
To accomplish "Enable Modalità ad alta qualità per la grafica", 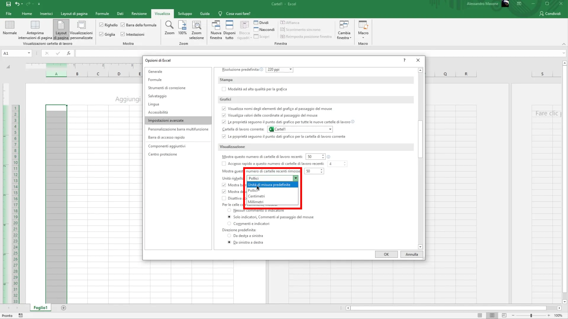I will coord(224,89).
